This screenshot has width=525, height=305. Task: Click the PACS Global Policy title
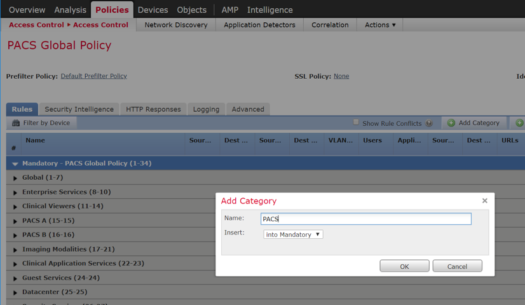(59, 45)
